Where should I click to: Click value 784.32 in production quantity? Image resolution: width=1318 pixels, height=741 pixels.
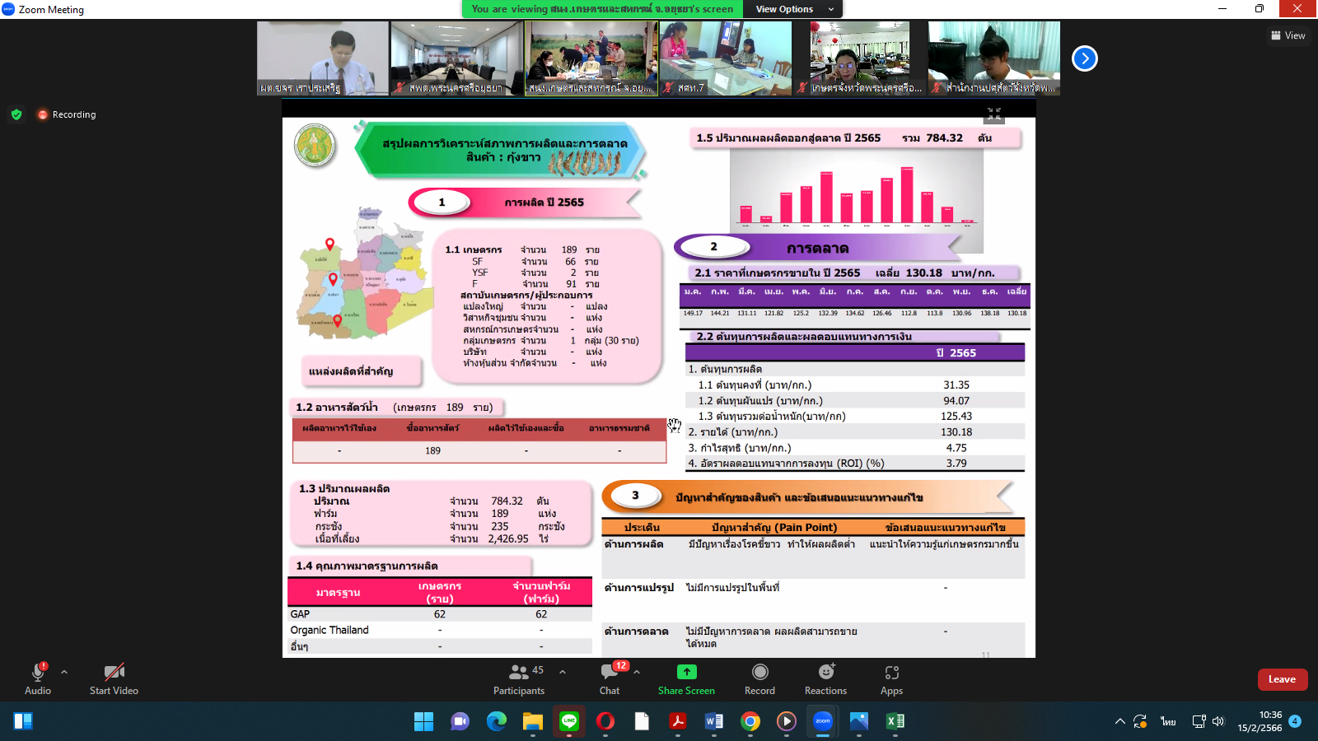coord(507,501)
